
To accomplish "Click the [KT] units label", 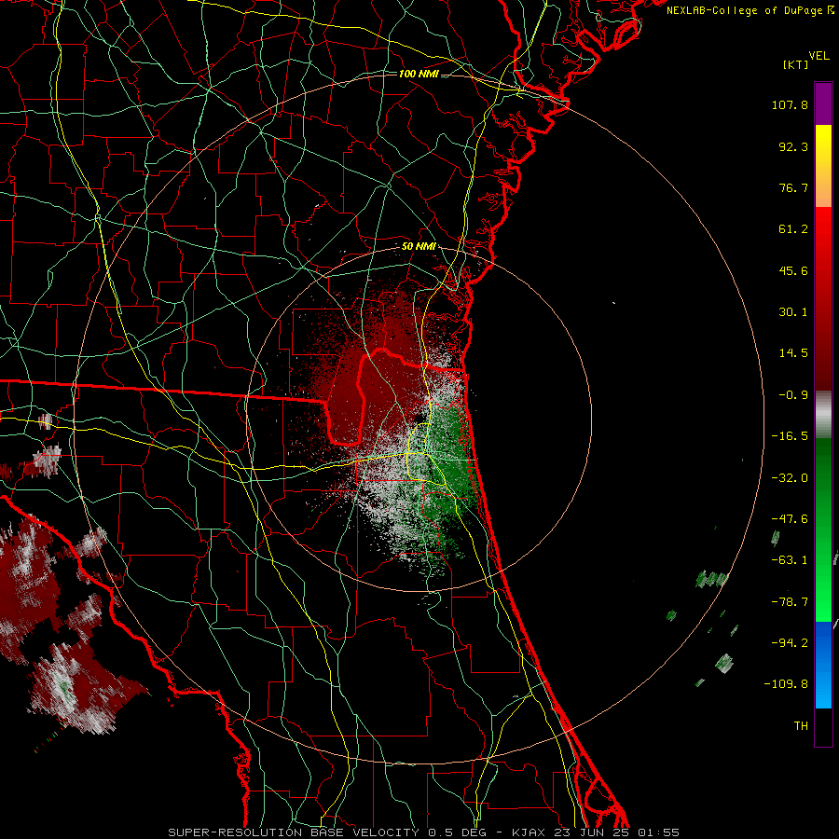I will click(795, 64).
